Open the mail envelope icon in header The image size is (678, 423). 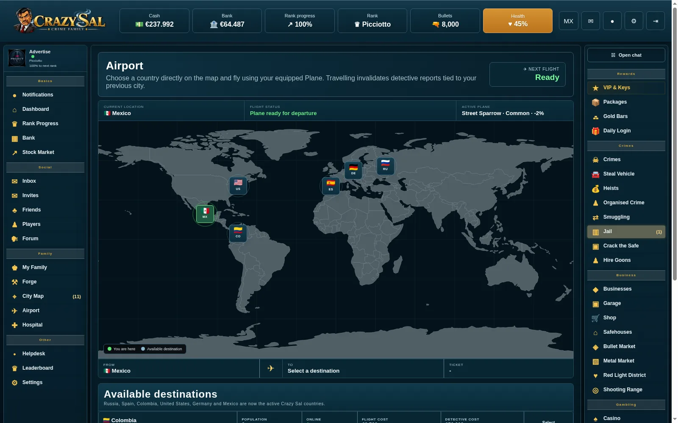click(590, 21)
